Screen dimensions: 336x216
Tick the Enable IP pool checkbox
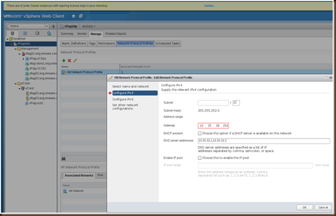click(200, 158)
